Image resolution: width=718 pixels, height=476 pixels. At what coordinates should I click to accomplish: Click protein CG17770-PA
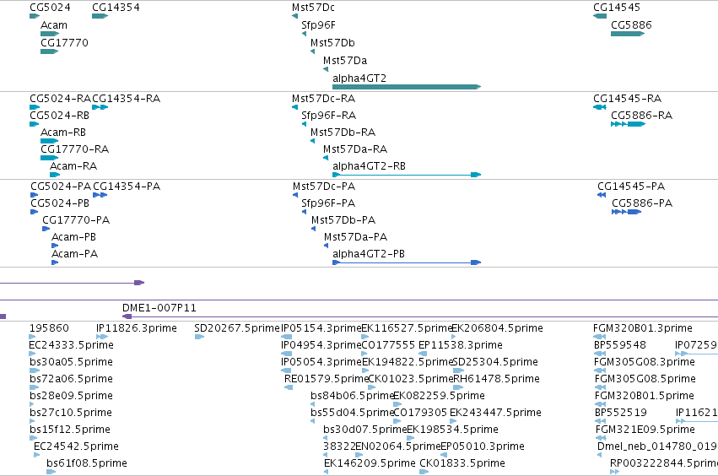point(76,220)
